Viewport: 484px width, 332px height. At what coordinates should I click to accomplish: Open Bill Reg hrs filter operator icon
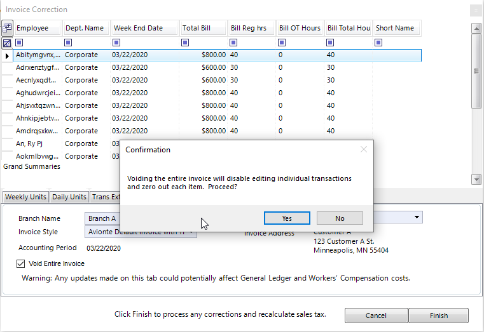(233, 43)
